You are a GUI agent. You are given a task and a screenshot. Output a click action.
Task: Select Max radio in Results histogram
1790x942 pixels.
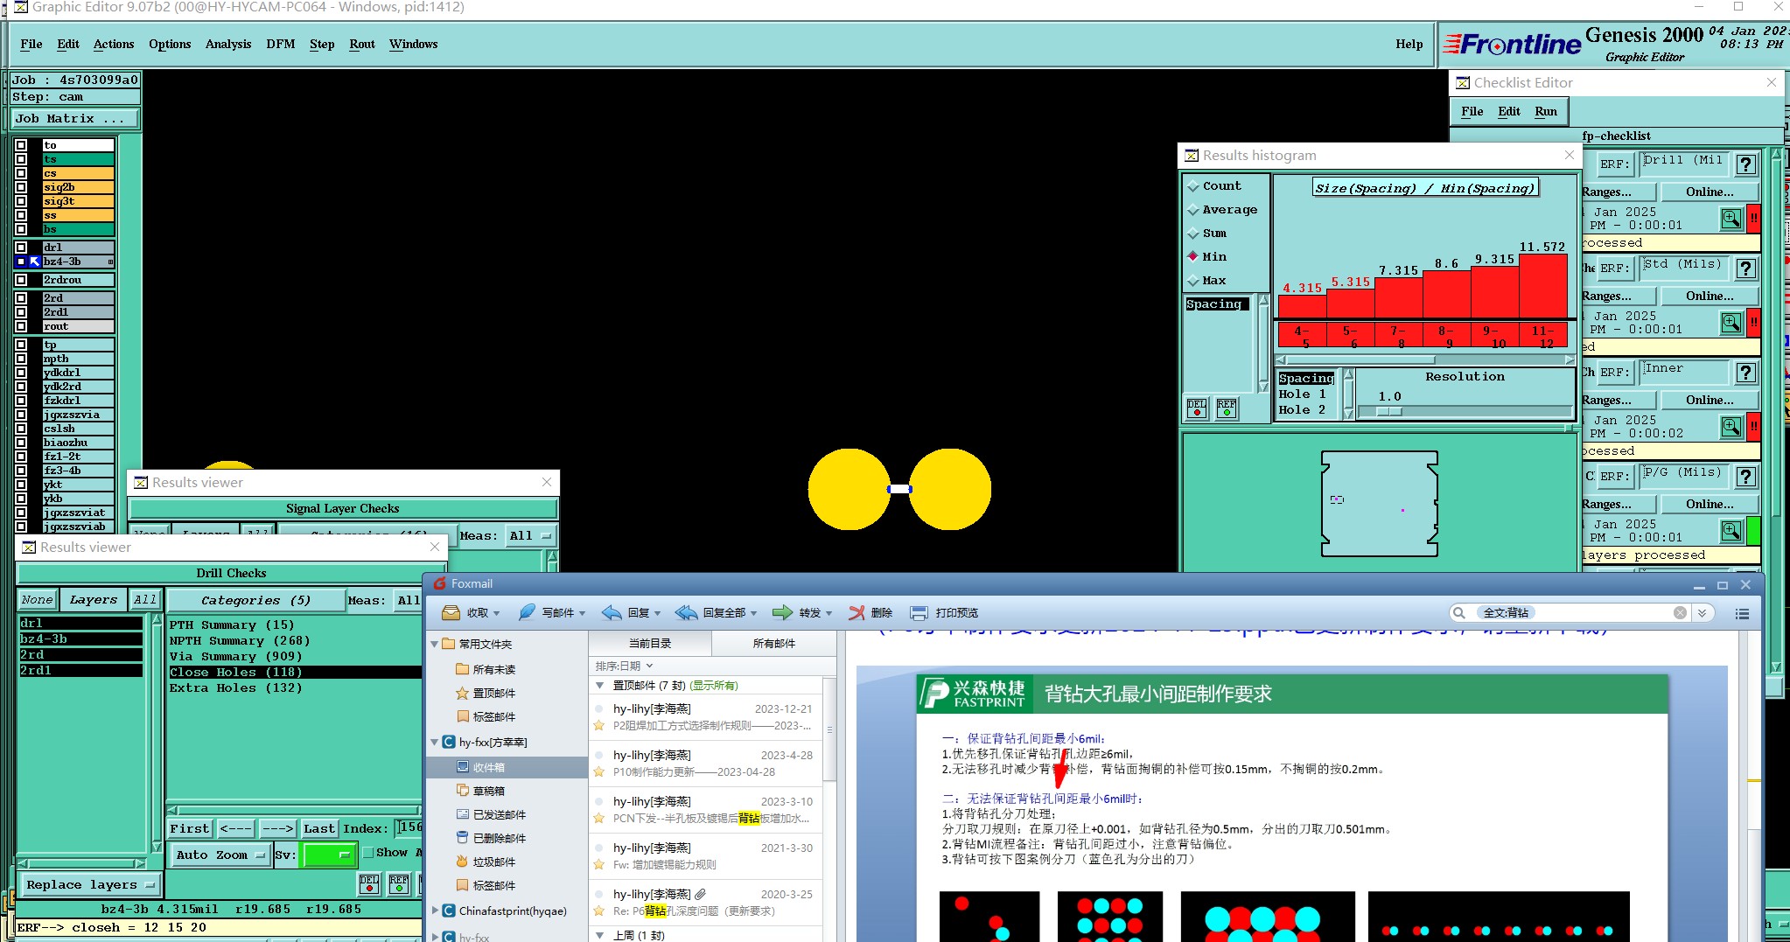coord(1193,281)
